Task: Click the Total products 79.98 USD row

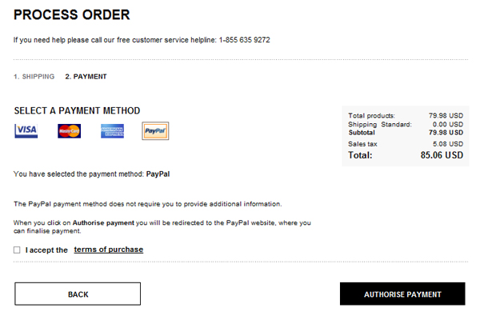Action: [x=406, y=116]
